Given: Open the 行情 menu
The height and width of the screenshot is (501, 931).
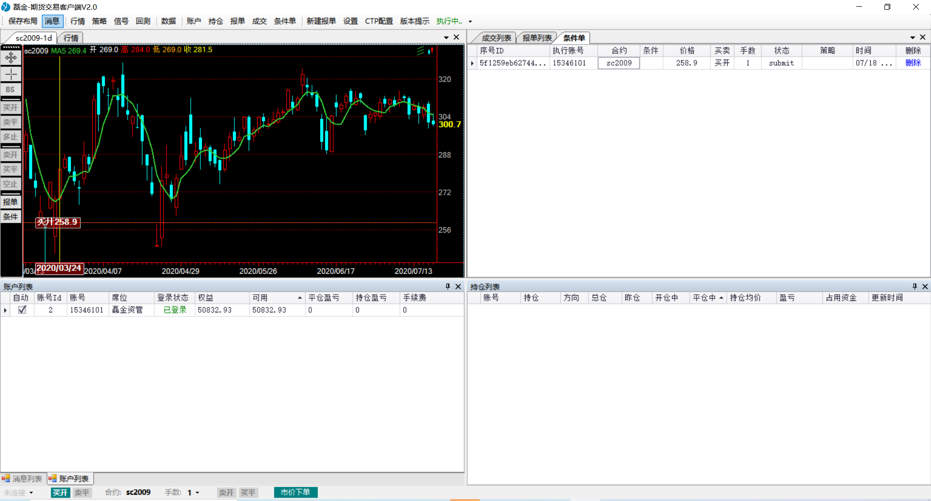Looking at the screenshot, I should (x=78, y=21).
